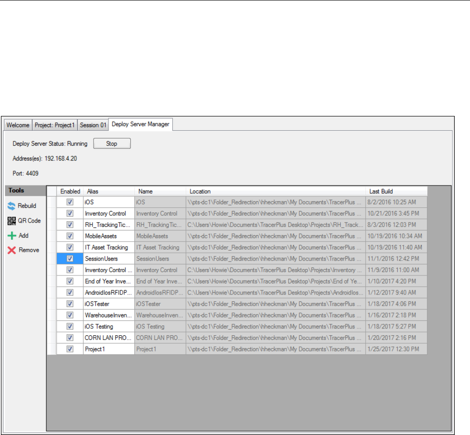
Task: Click the red Remove X icon
Action: (12, 250)
